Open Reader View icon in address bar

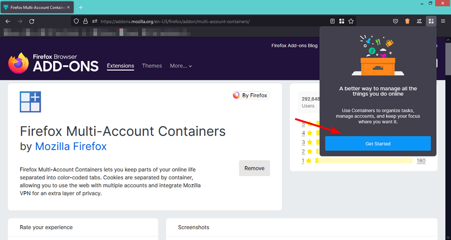tap(332, 21)
